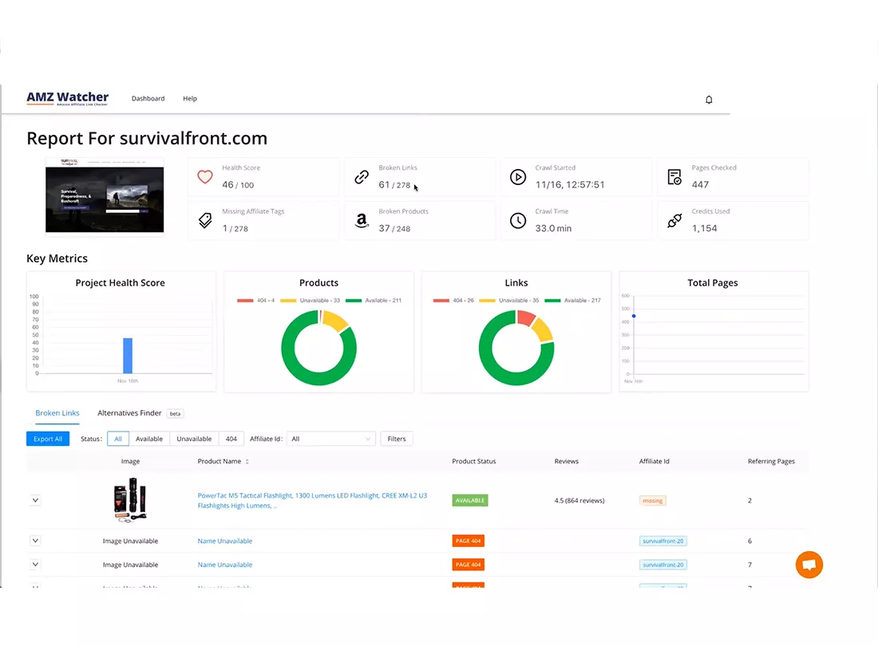Select the Available status filter
Viewport: 878px width, 646px height.
149,439
